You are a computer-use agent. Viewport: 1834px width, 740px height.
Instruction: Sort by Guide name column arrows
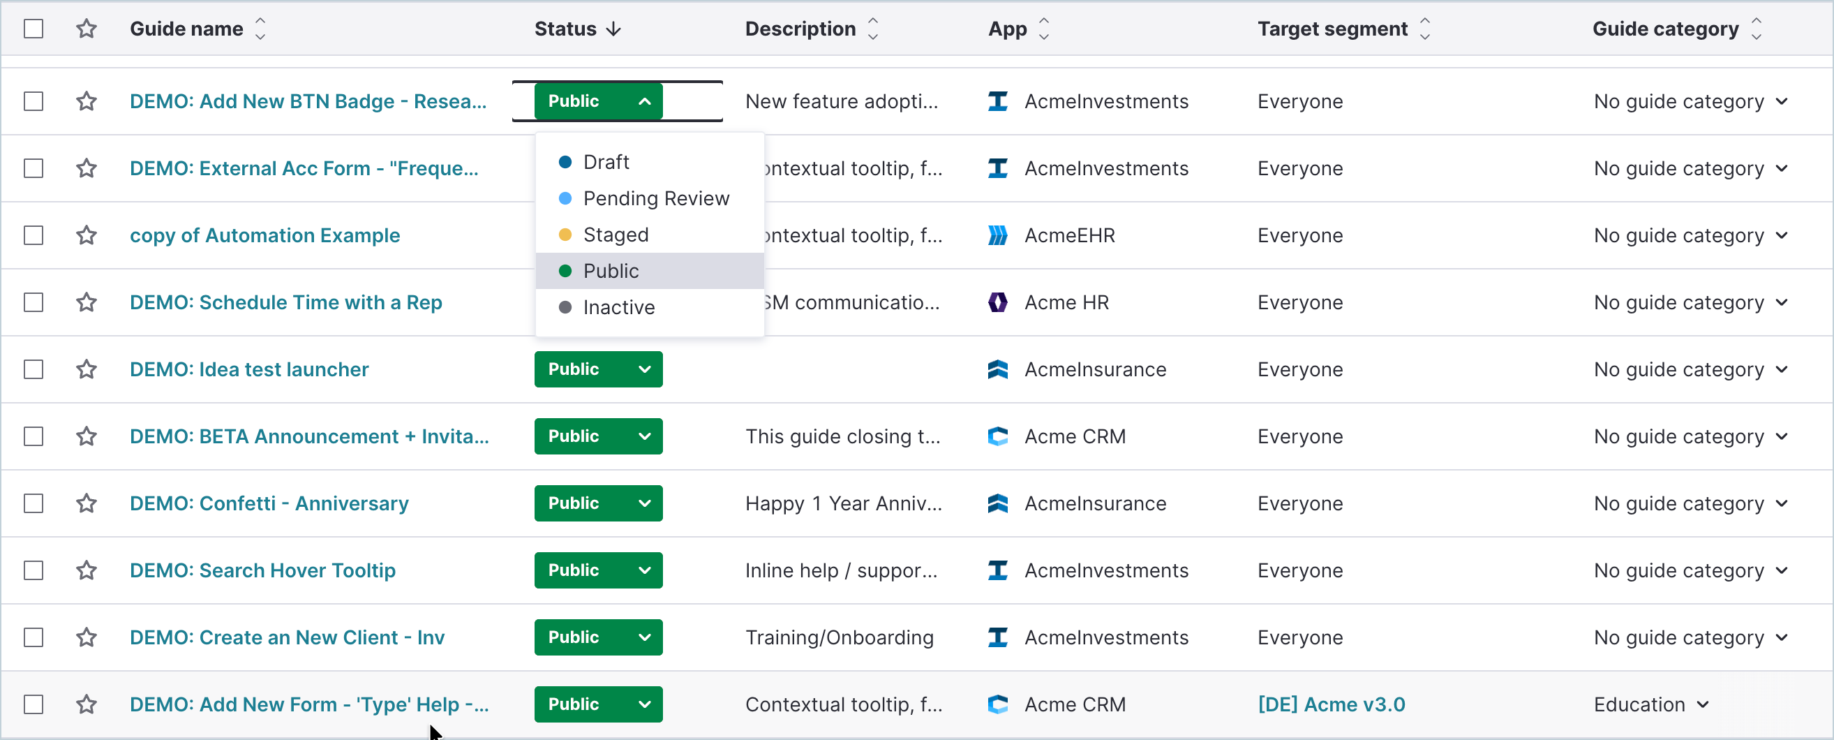[260, 29]
